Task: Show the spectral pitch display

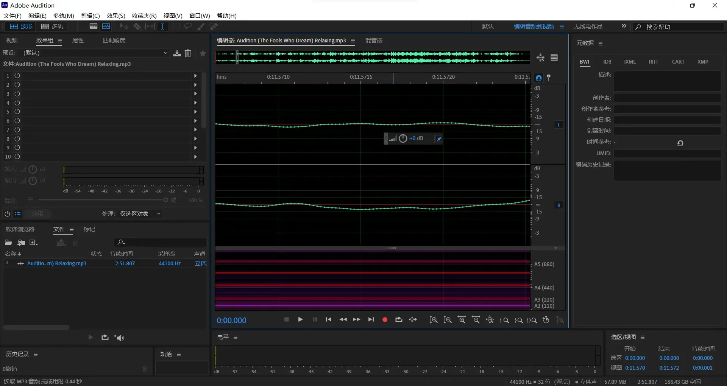Action: tap(106, 26)
